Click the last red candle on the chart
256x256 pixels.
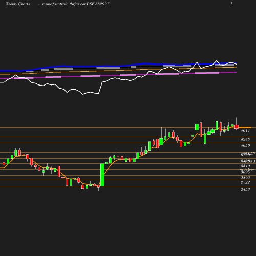coord(237,126)
